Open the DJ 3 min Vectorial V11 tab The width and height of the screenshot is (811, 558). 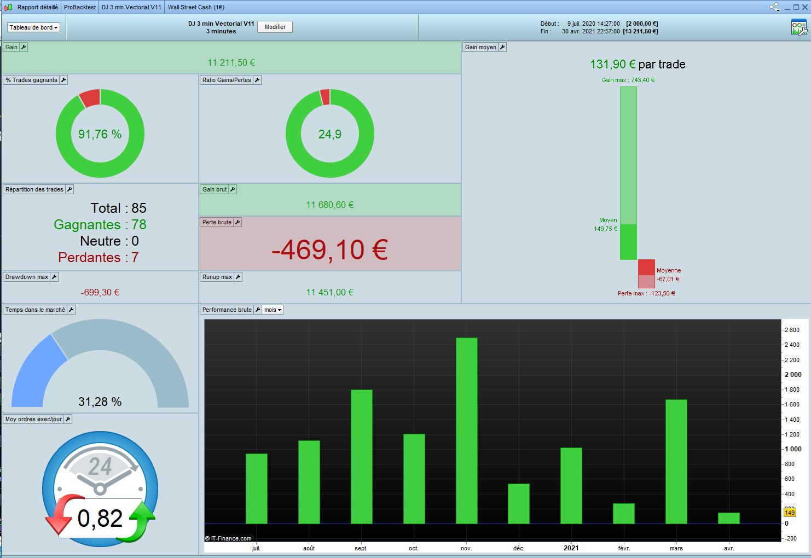131,7
